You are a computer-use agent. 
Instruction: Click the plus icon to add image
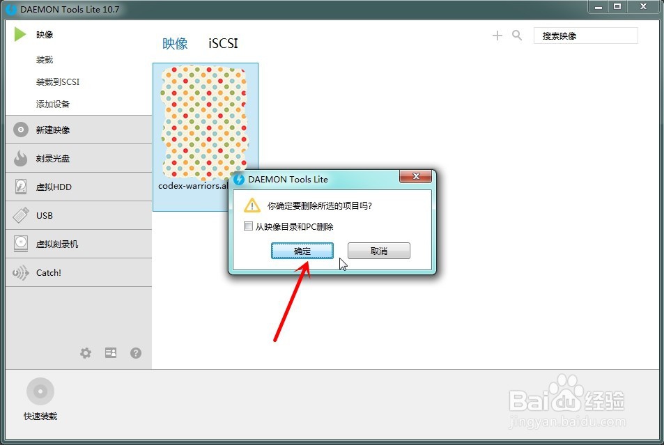[x=497, y=36]
